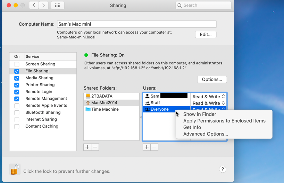The height and width of the screenshot is (183, 284).
Task: Click the Edit… button for hostname
Action: (x=206, y=35)
